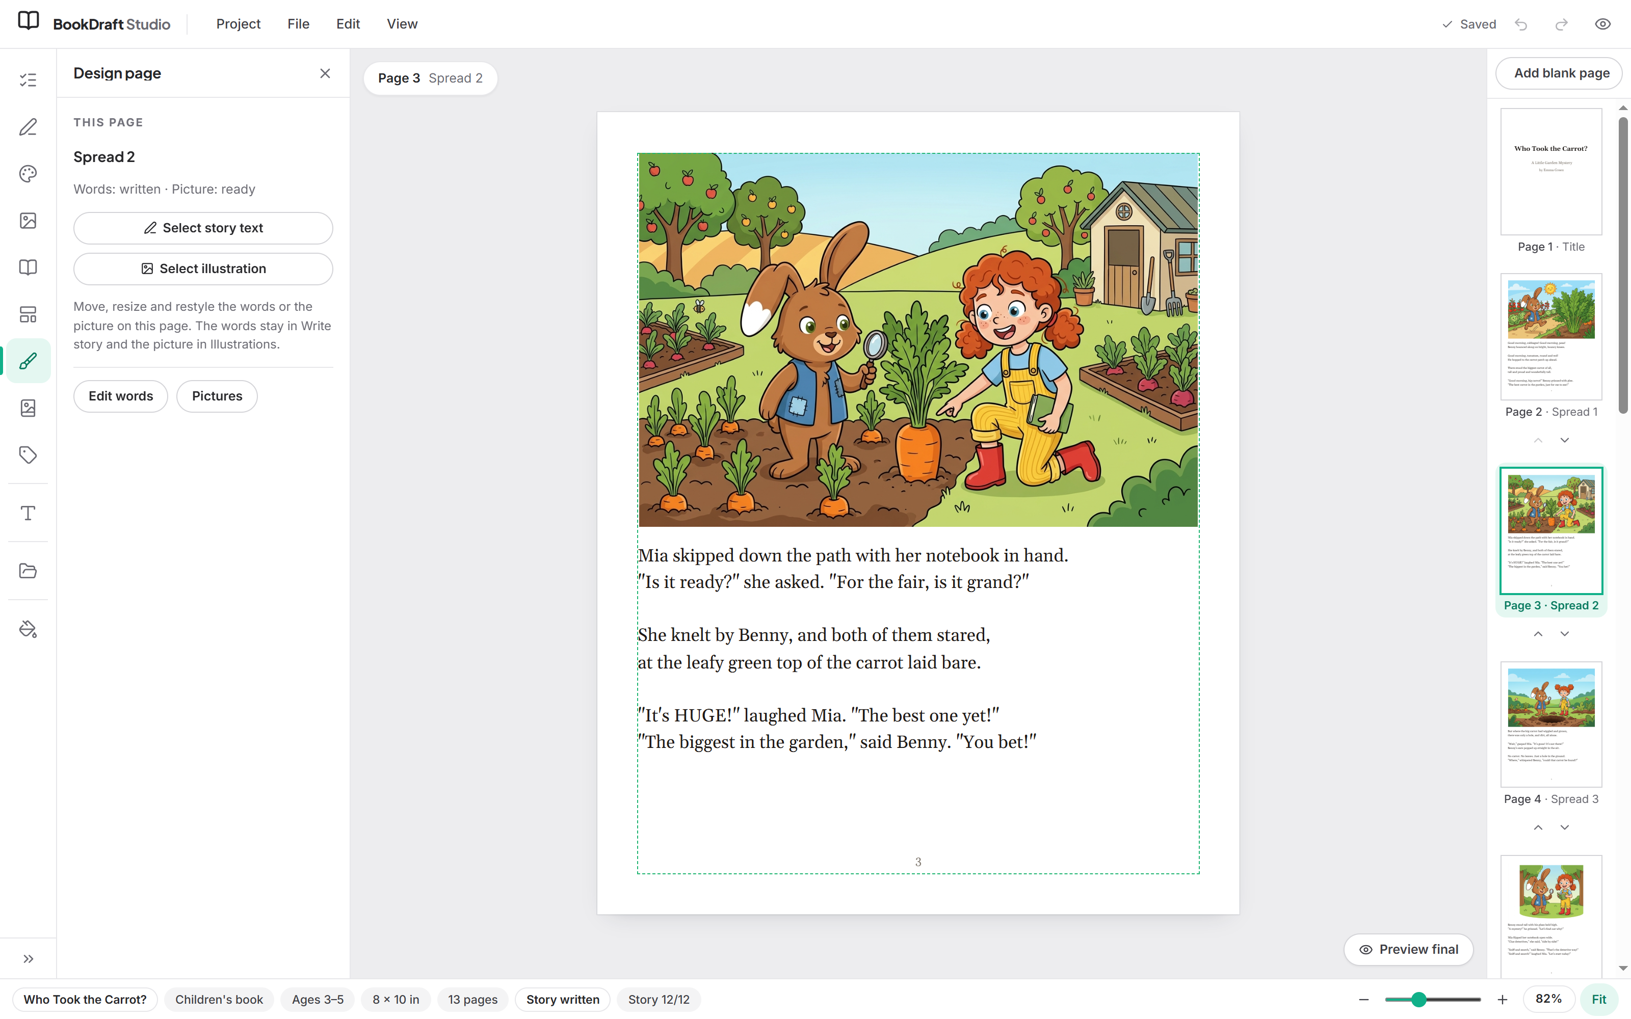The height and width of the screenshot is (1019, 1631).
Task: Click the Who Took the Carrot? title chip
Action: 85,1000
